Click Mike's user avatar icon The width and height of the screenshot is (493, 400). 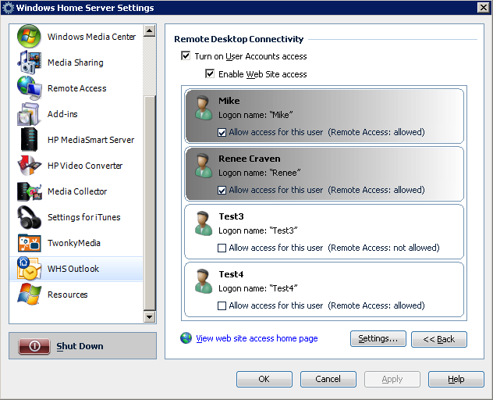tap(203, 108)
